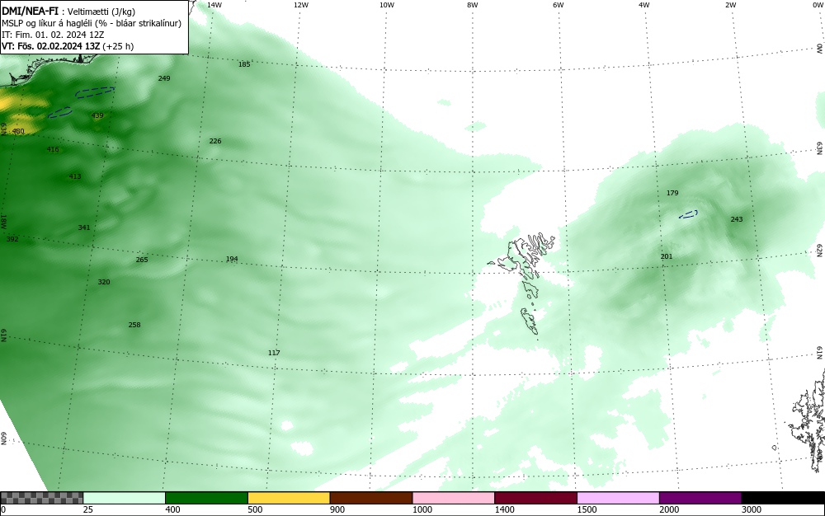Select the 10W longitude label
This screenshot has height=516, width=825.
click(387, 5)
